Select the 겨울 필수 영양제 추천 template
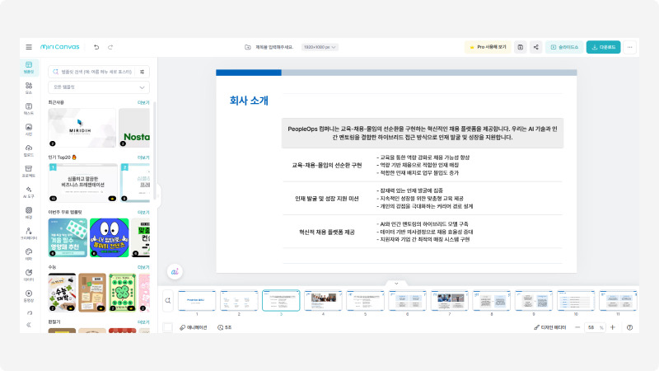This screenshot has width=659, height=371. (x=68, y=237)
